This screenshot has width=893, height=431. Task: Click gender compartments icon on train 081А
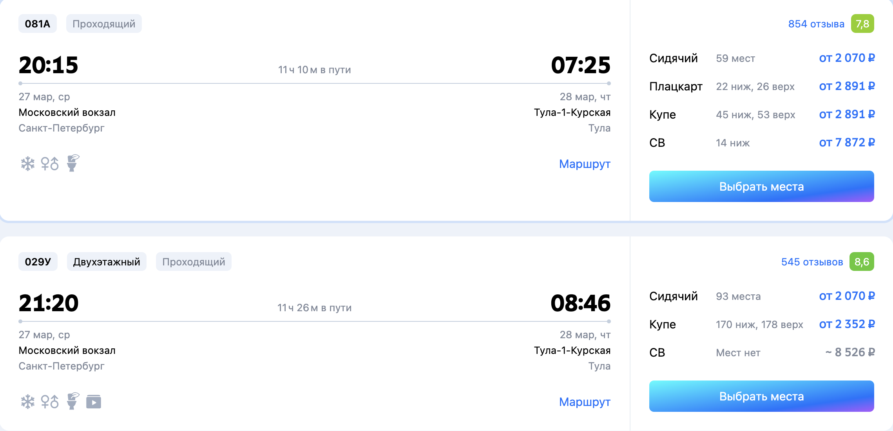pyautogui.click(x=50, y=164)
